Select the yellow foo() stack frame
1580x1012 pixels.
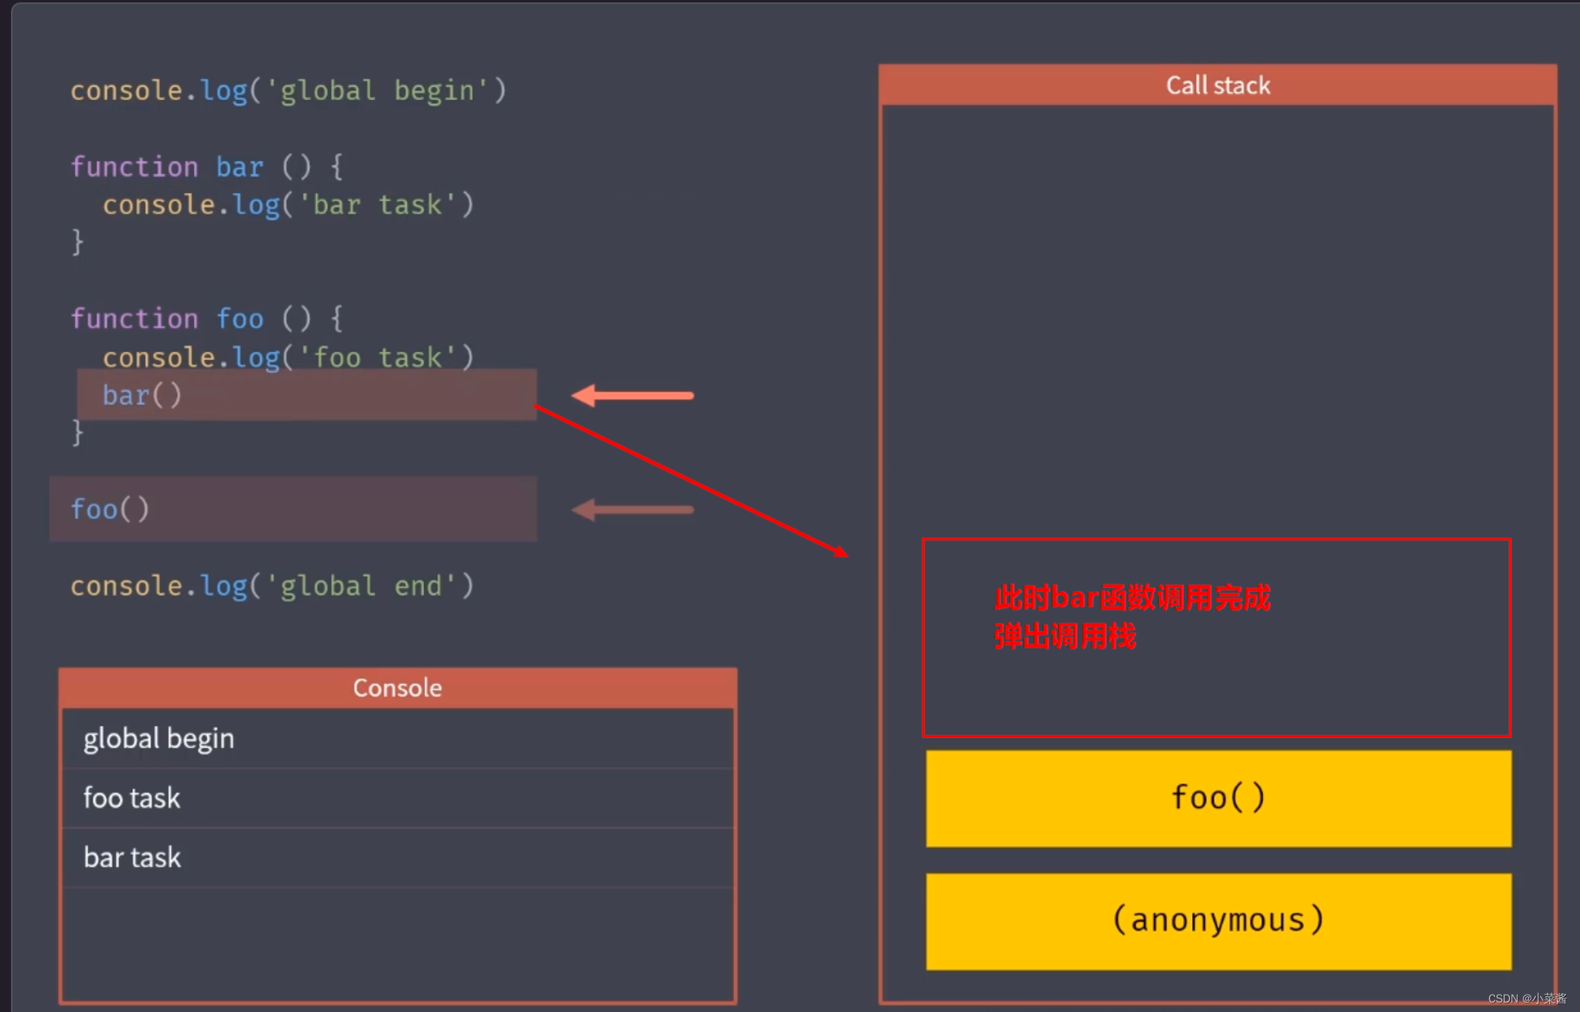tap(1218, 798)
